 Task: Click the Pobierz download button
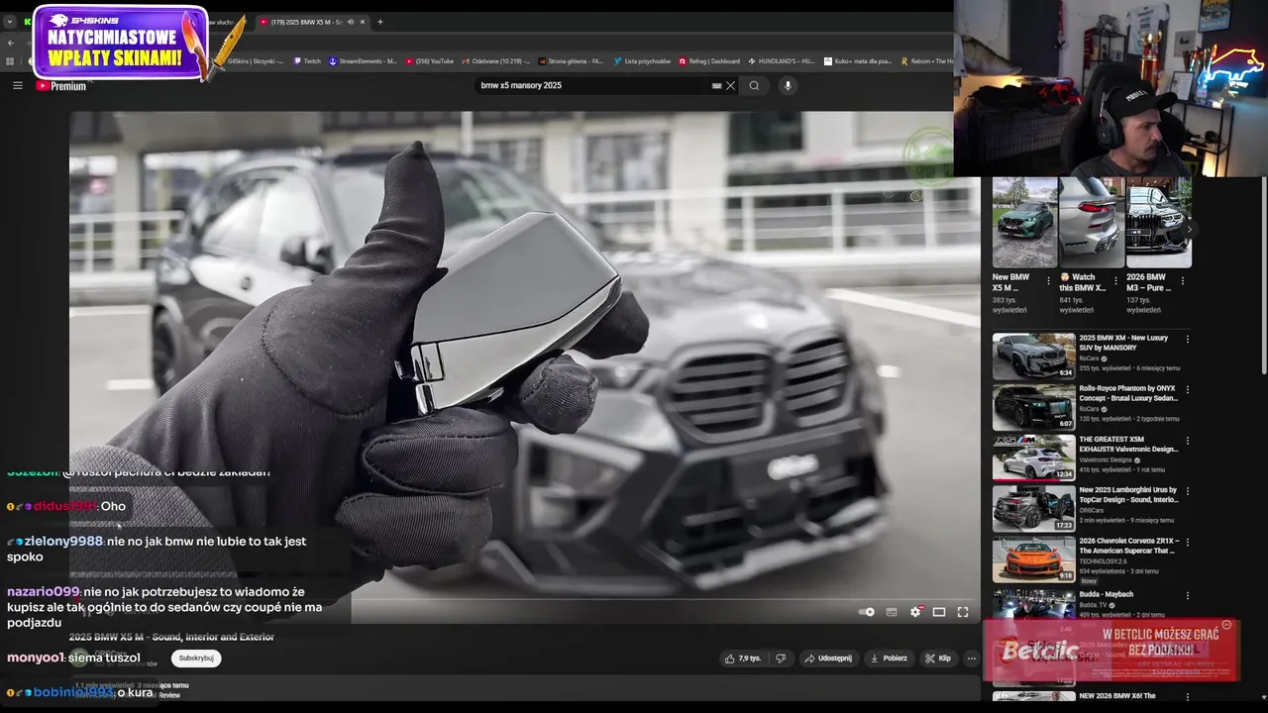(x=889, y=659)
